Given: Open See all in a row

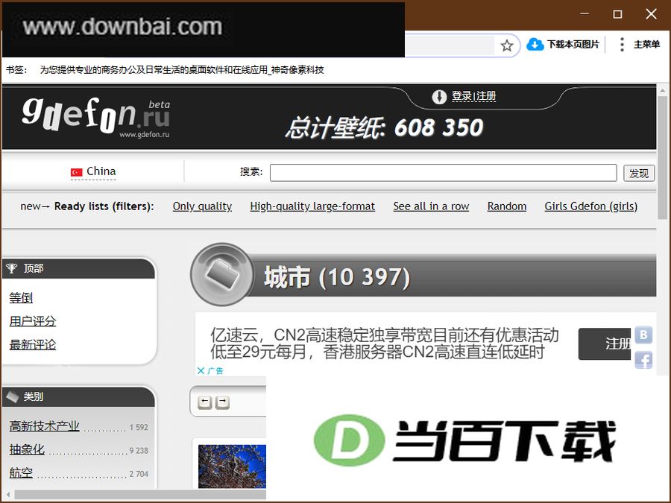Looking at the screenshot, I should click(x=431, y=206).
